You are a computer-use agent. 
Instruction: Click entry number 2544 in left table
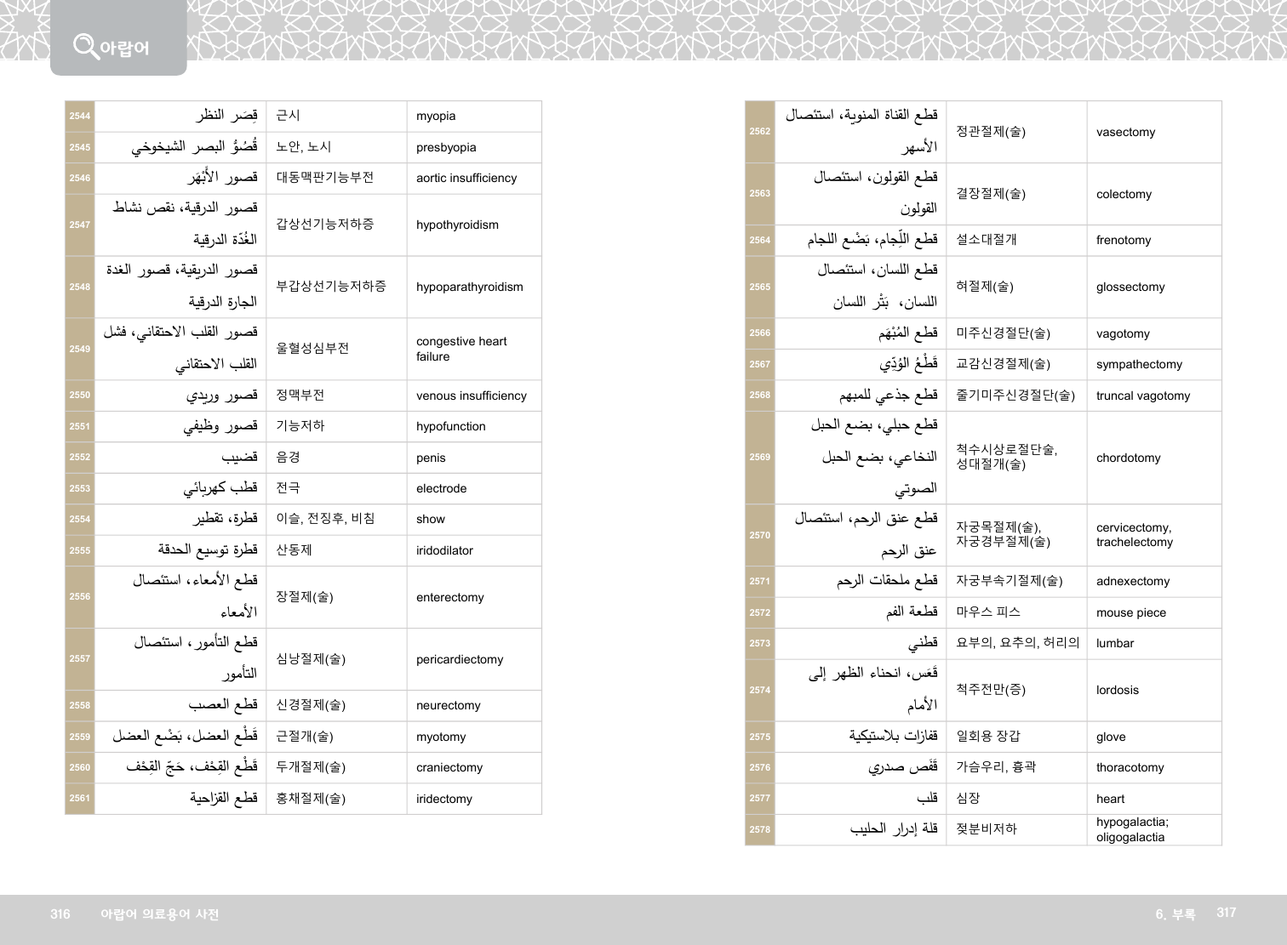point(80,117)
